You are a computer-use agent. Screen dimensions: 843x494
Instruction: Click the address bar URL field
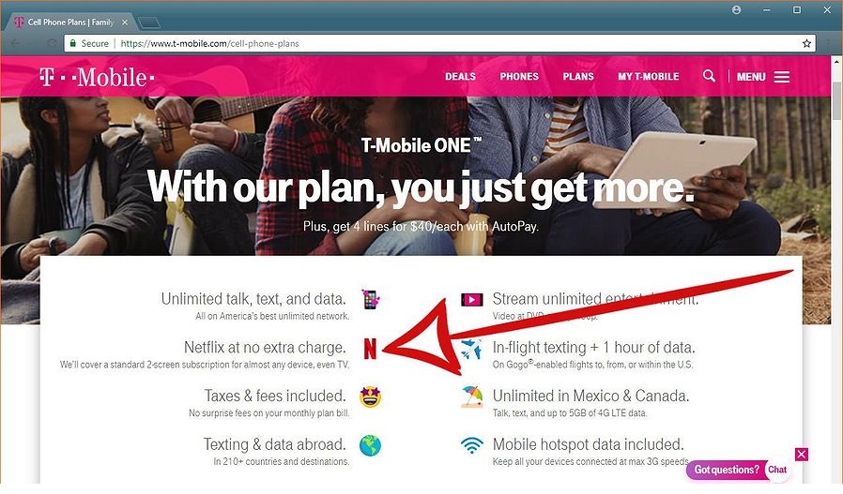coord(439,43)
